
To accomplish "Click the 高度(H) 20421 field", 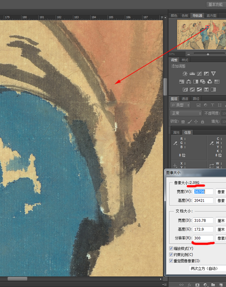I will tap(203, 201).
